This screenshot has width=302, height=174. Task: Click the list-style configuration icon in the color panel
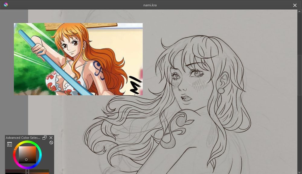[10, 144]
